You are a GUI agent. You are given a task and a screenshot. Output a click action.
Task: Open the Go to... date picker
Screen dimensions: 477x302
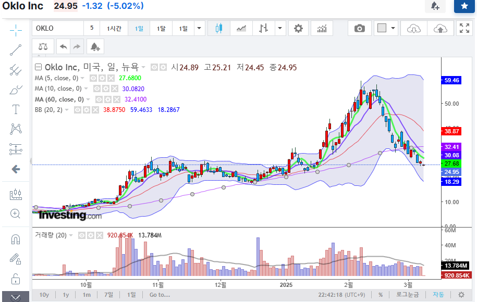[x=160, y=295]
